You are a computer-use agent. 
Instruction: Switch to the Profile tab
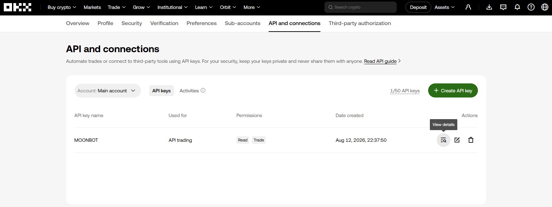point(105,23)
